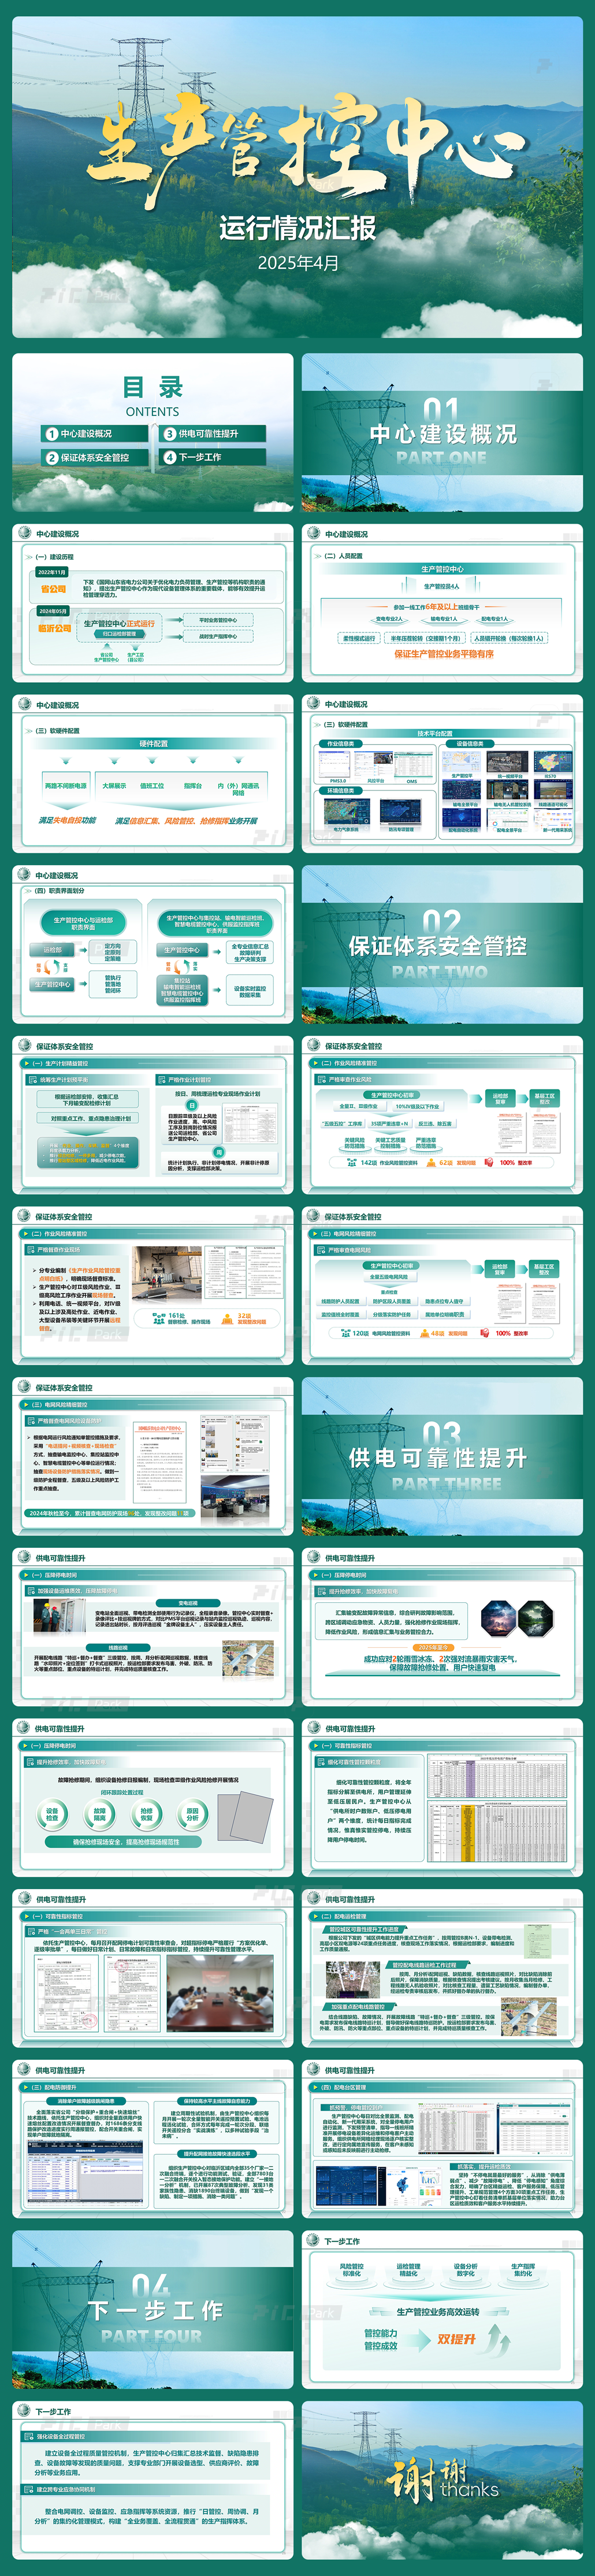Open the 02 保证体系安全管控 section divider slide
This screenshot has height=2576, width=595.
(442, 945)
